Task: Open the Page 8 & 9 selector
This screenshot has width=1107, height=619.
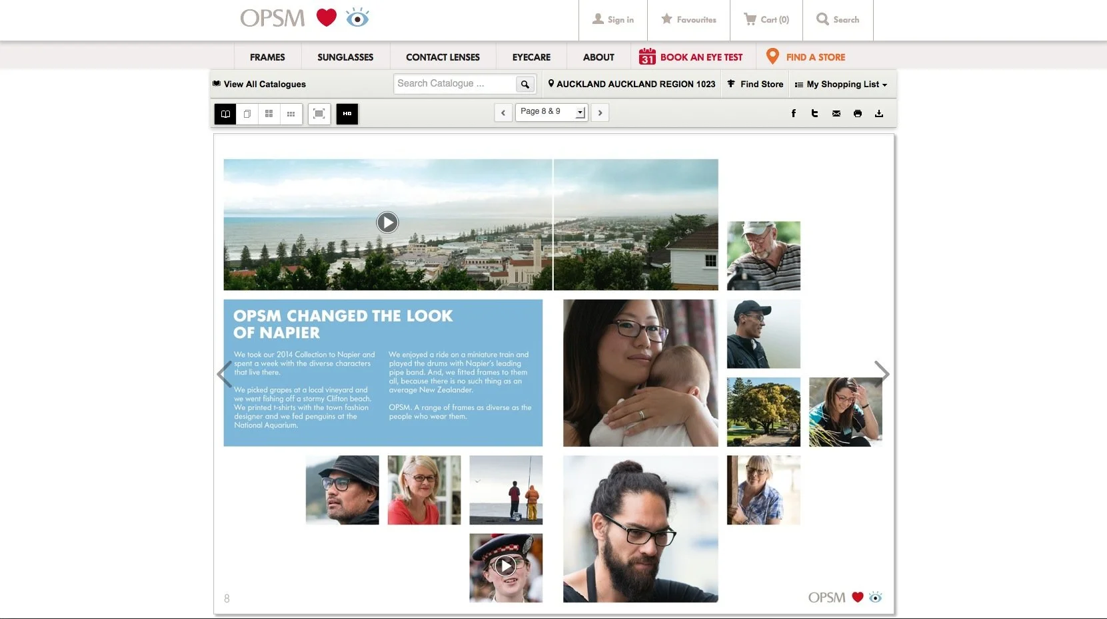Action: point(552,112)
